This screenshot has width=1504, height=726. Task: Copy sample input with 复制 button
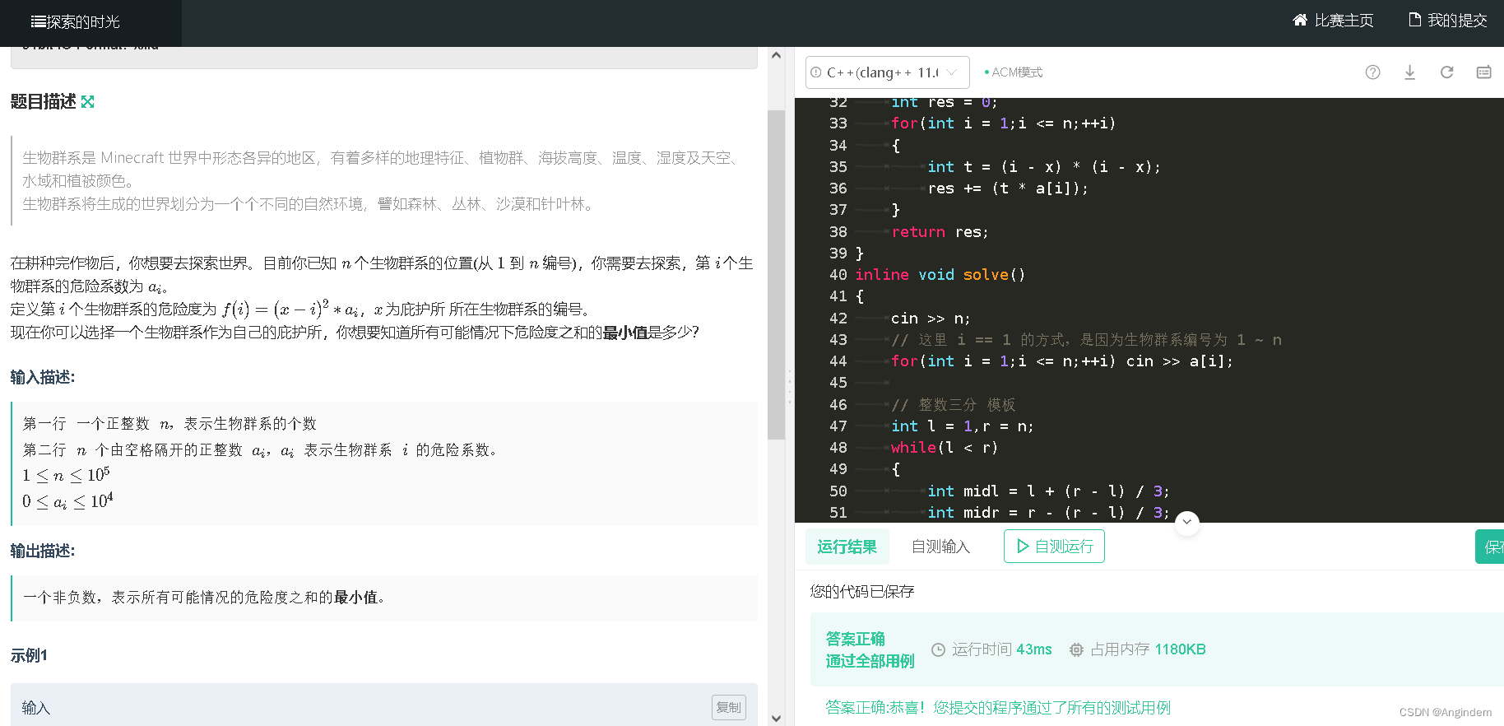click(728, 707)
